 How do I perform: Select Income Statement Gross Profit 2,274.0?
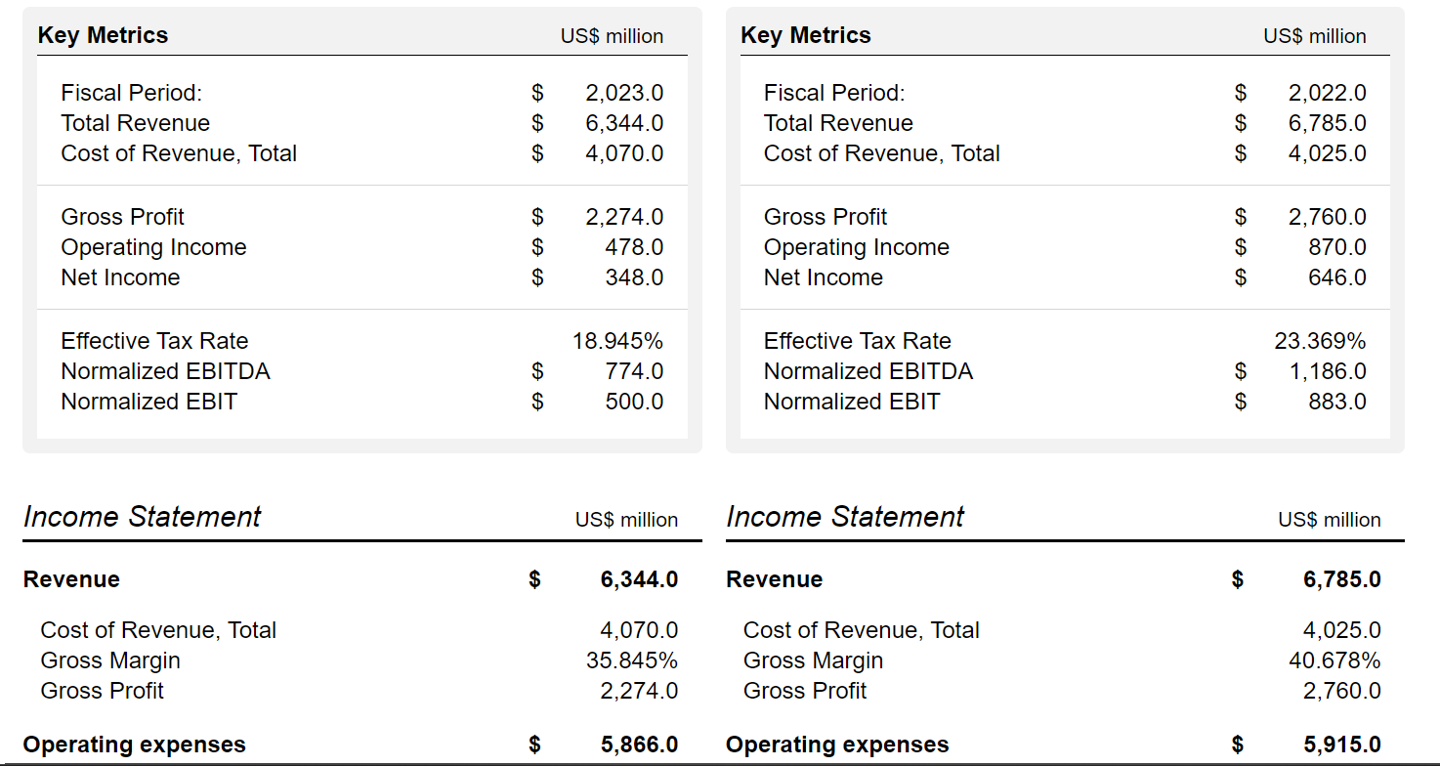click(x=639, y=691)
